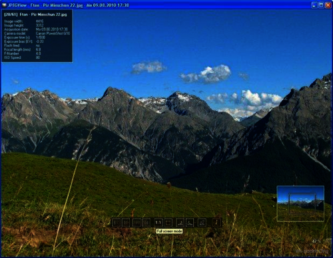
Task: Click the EXIF info panel filename header
Action: (35, 15)
